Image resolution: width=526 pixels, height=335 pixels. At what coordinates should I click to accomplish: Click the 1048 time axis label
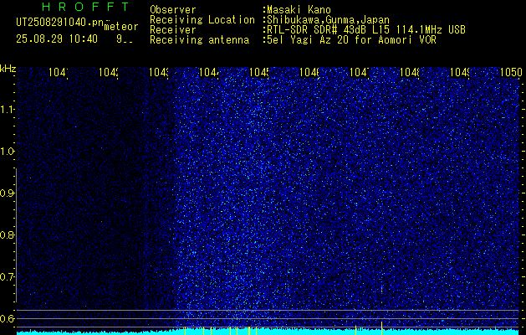[x=410, y=72]
